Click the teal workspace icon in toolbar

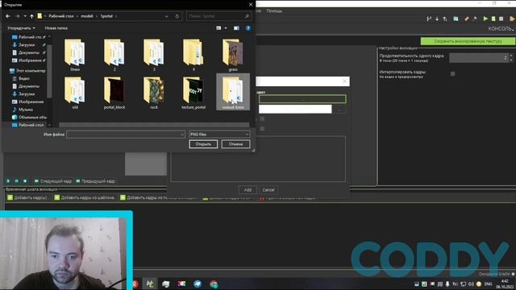click(456, 19)
